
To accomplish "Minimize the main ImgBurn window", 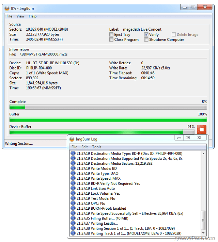I will click(185, 7).
